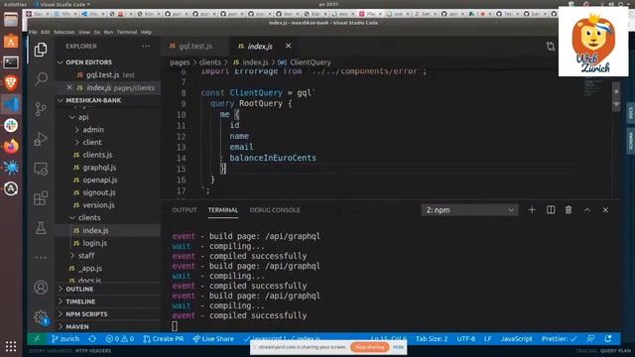The width and height of the screenshot is (635, 357).
Task: Click the zurich branch in status bar
Action: tap(64, 339)
